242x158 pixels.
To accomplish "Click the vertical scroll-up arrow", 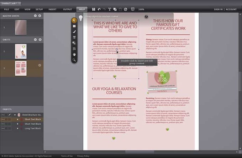I will [240, 15].
